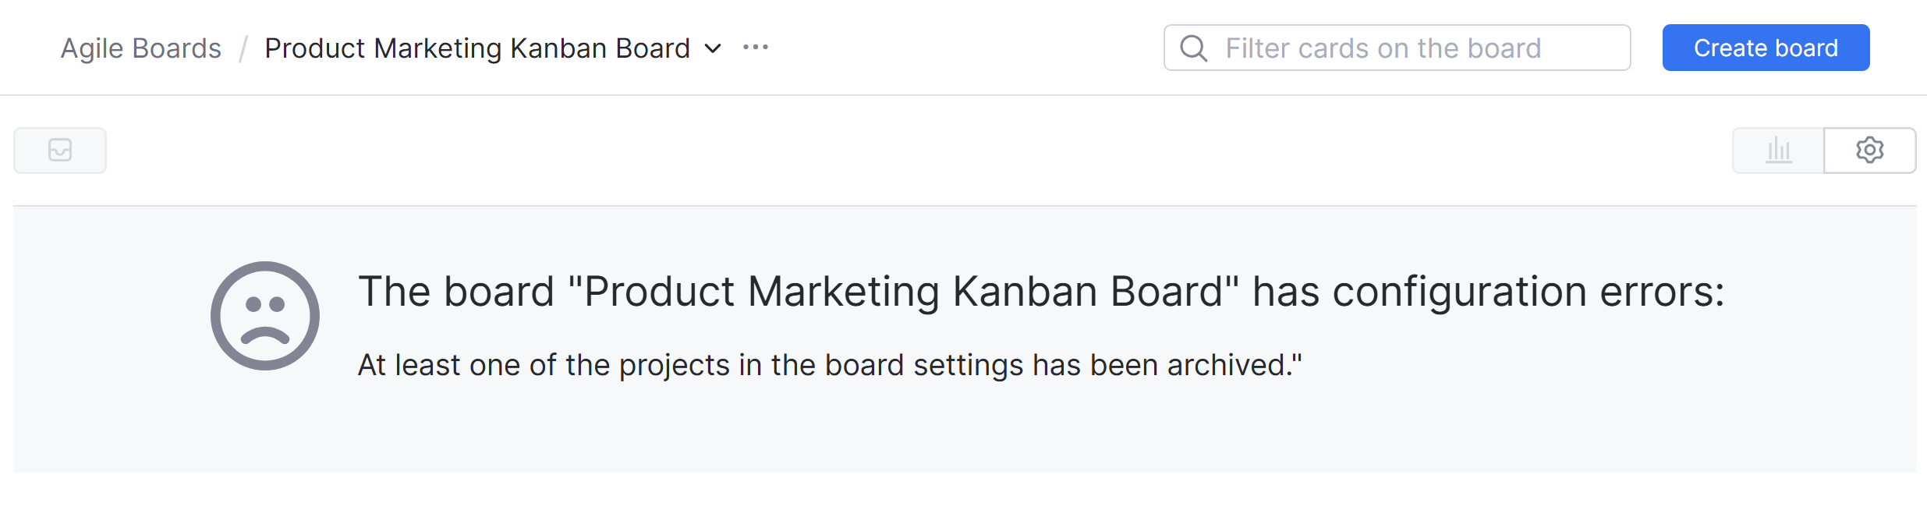Click the toolbar segment divider control
The image size is (1927, 521).
point(1823,151)
